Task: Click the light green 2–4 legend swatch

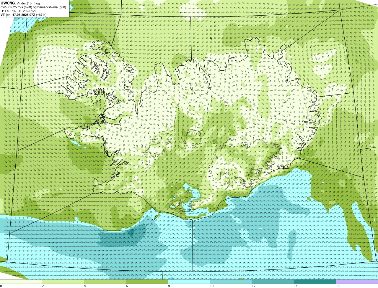Action: point(63,282)
